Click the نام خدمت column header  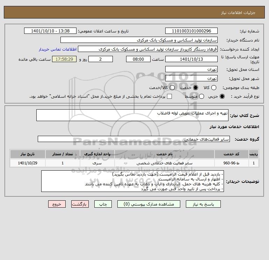tap(164, 154)
